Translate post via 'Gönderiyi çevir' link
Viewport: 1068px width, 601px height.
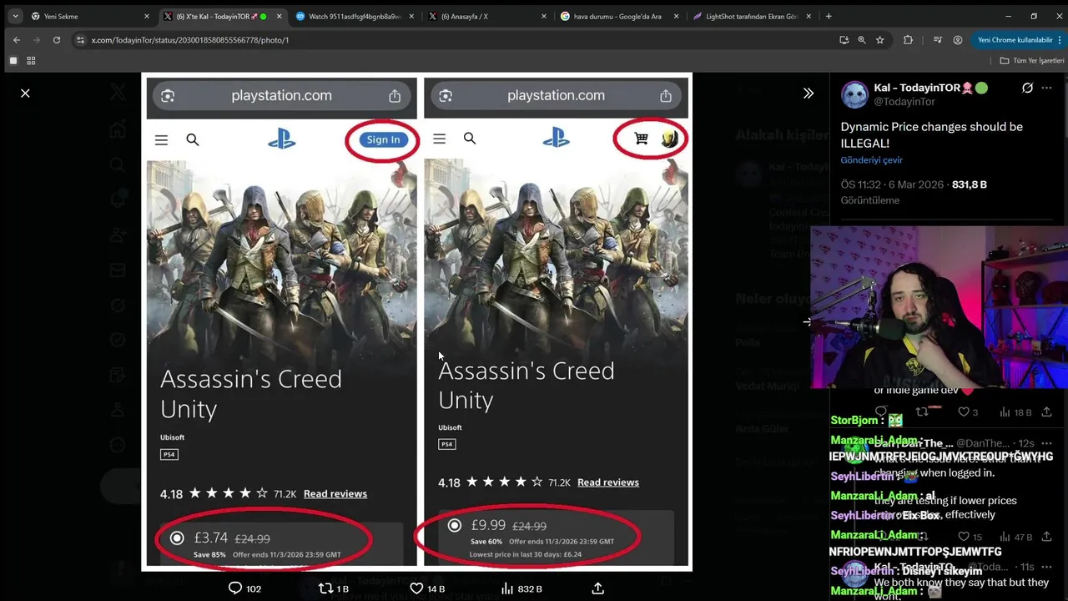(x=871, y=160)
